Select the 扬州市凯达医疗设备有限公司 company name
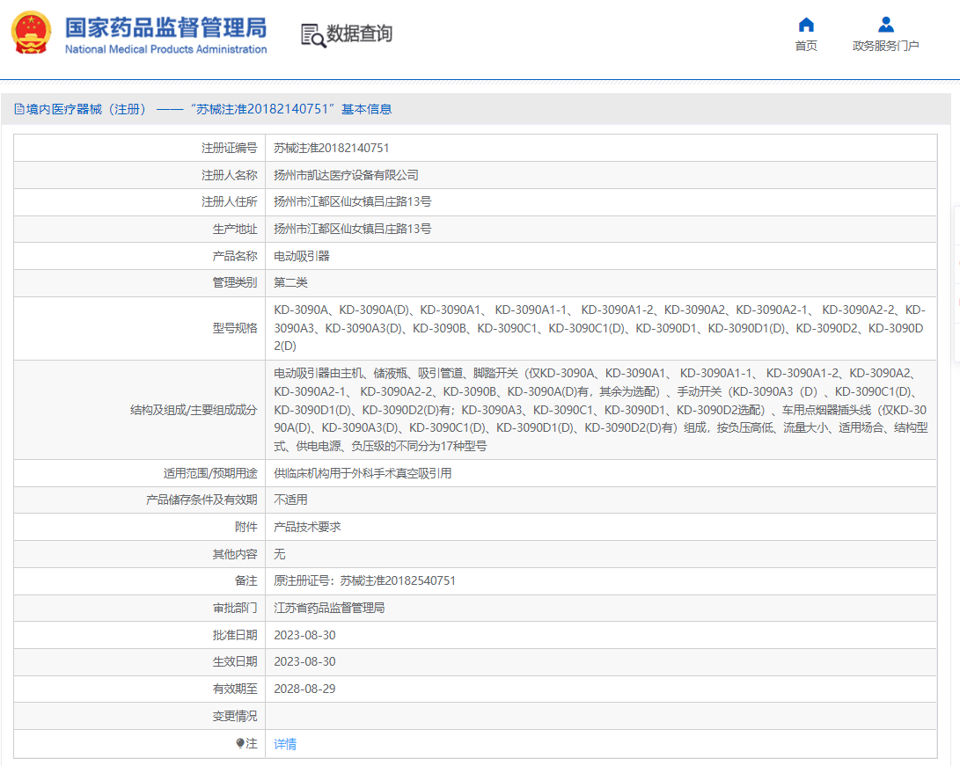This screenshot has width=960, height=766. click(x=348, y=175)
